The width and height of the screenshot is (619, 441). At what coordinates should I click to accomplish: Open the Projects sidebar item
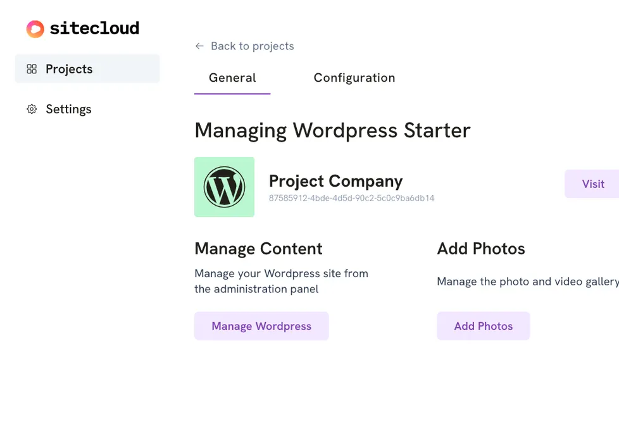coord(70,69)
